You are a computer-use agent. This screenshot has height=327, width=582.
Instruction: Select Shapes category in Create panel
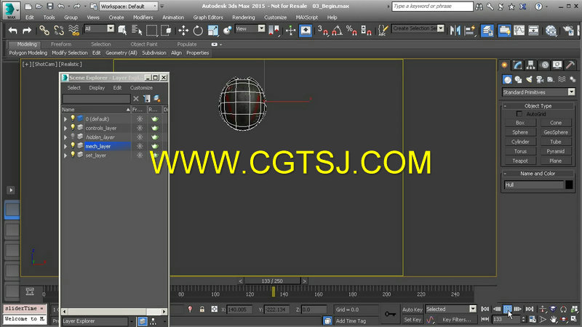point(518,79)
